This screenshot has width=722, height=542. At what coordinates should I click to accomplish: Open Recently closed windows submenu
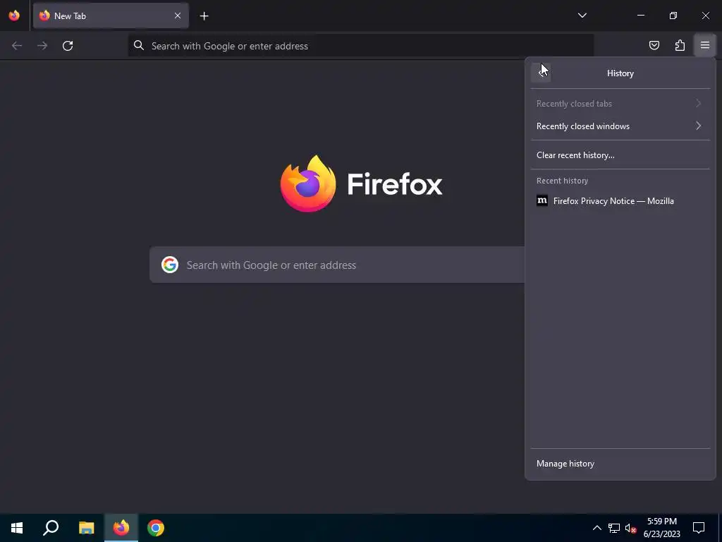coord(620,126)
